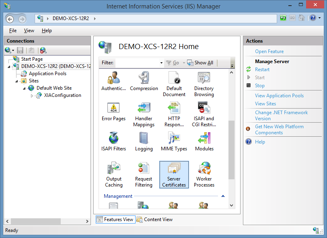Open the File menu
This screenshot has height=238, width=327.
click(x=13, y=31)
